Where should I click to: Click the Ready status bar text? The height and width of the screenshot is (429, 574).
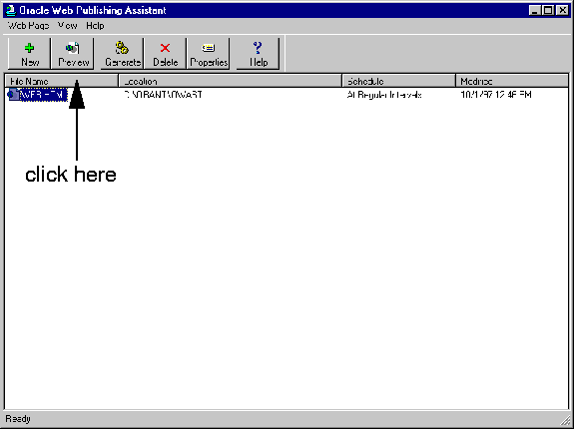pyautogui.click(x=18, y=419)
